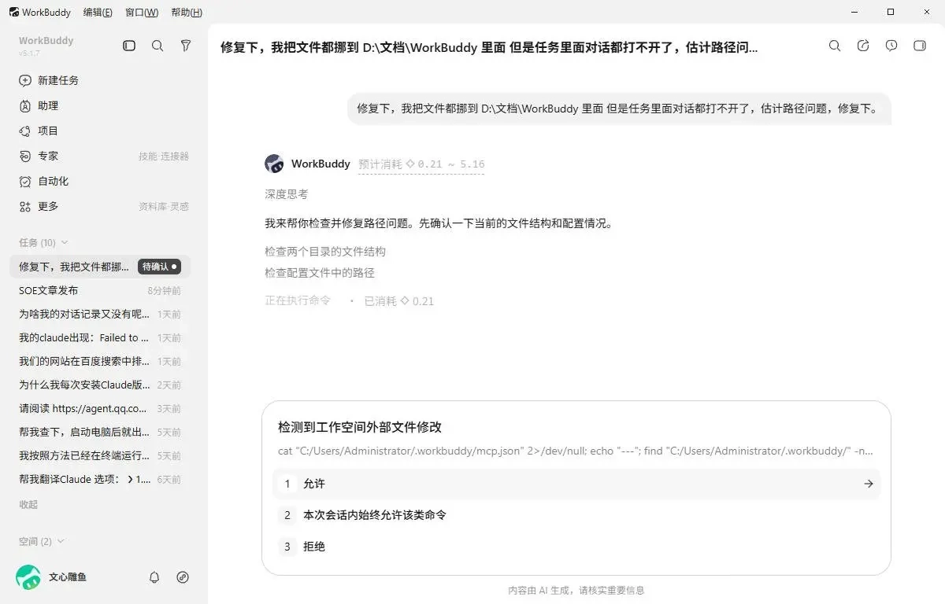Image resolution: width=945 pixels, height=604 pixels.
Task: Click the user message bubble
Action: (619, 109)
